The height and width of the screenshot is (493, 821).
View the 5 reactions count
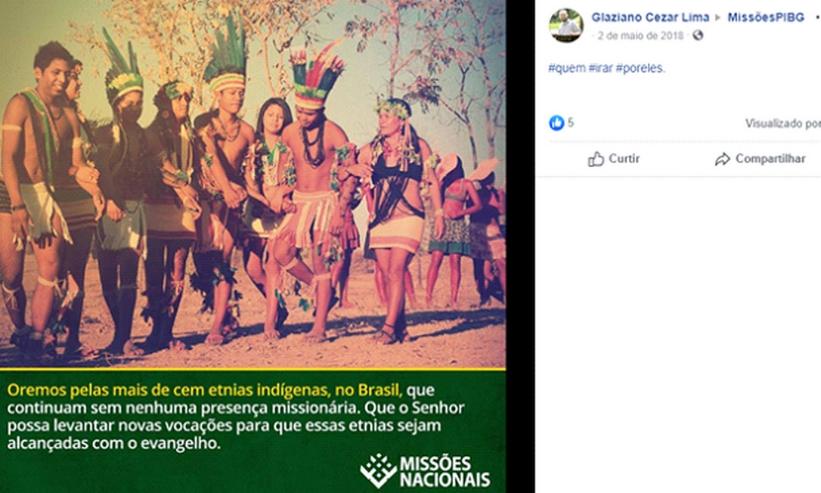(571, 122)
